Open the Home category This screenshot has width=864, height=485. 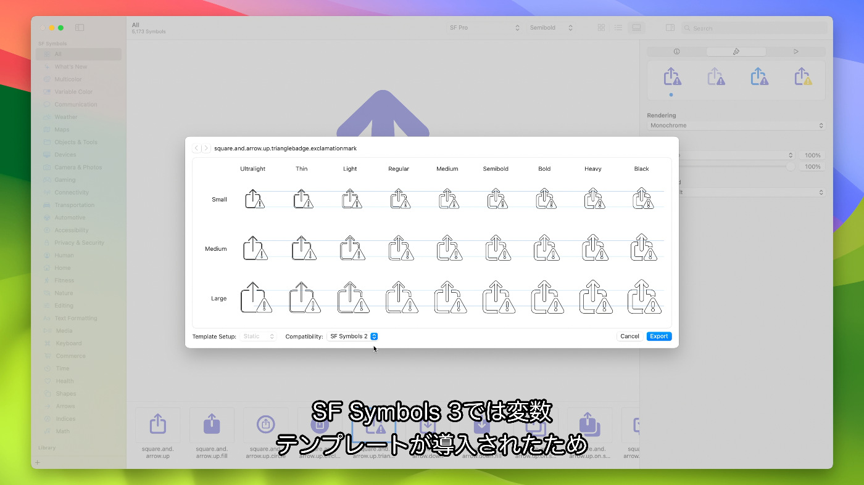[78, 268]
